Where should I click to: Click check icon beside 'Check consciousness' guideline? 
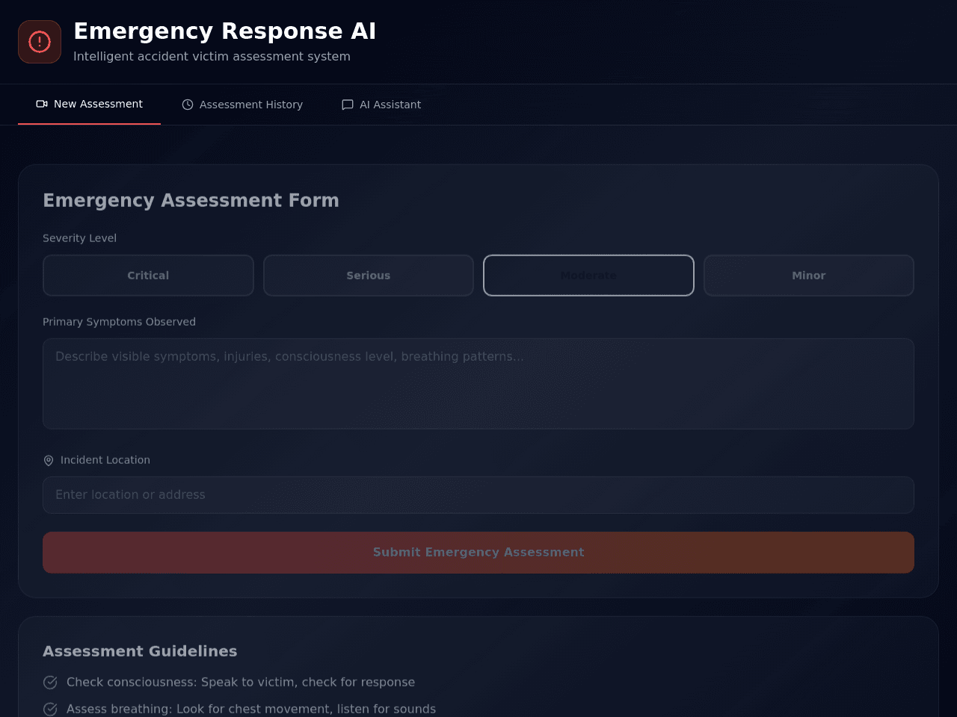tap(50, 682)
